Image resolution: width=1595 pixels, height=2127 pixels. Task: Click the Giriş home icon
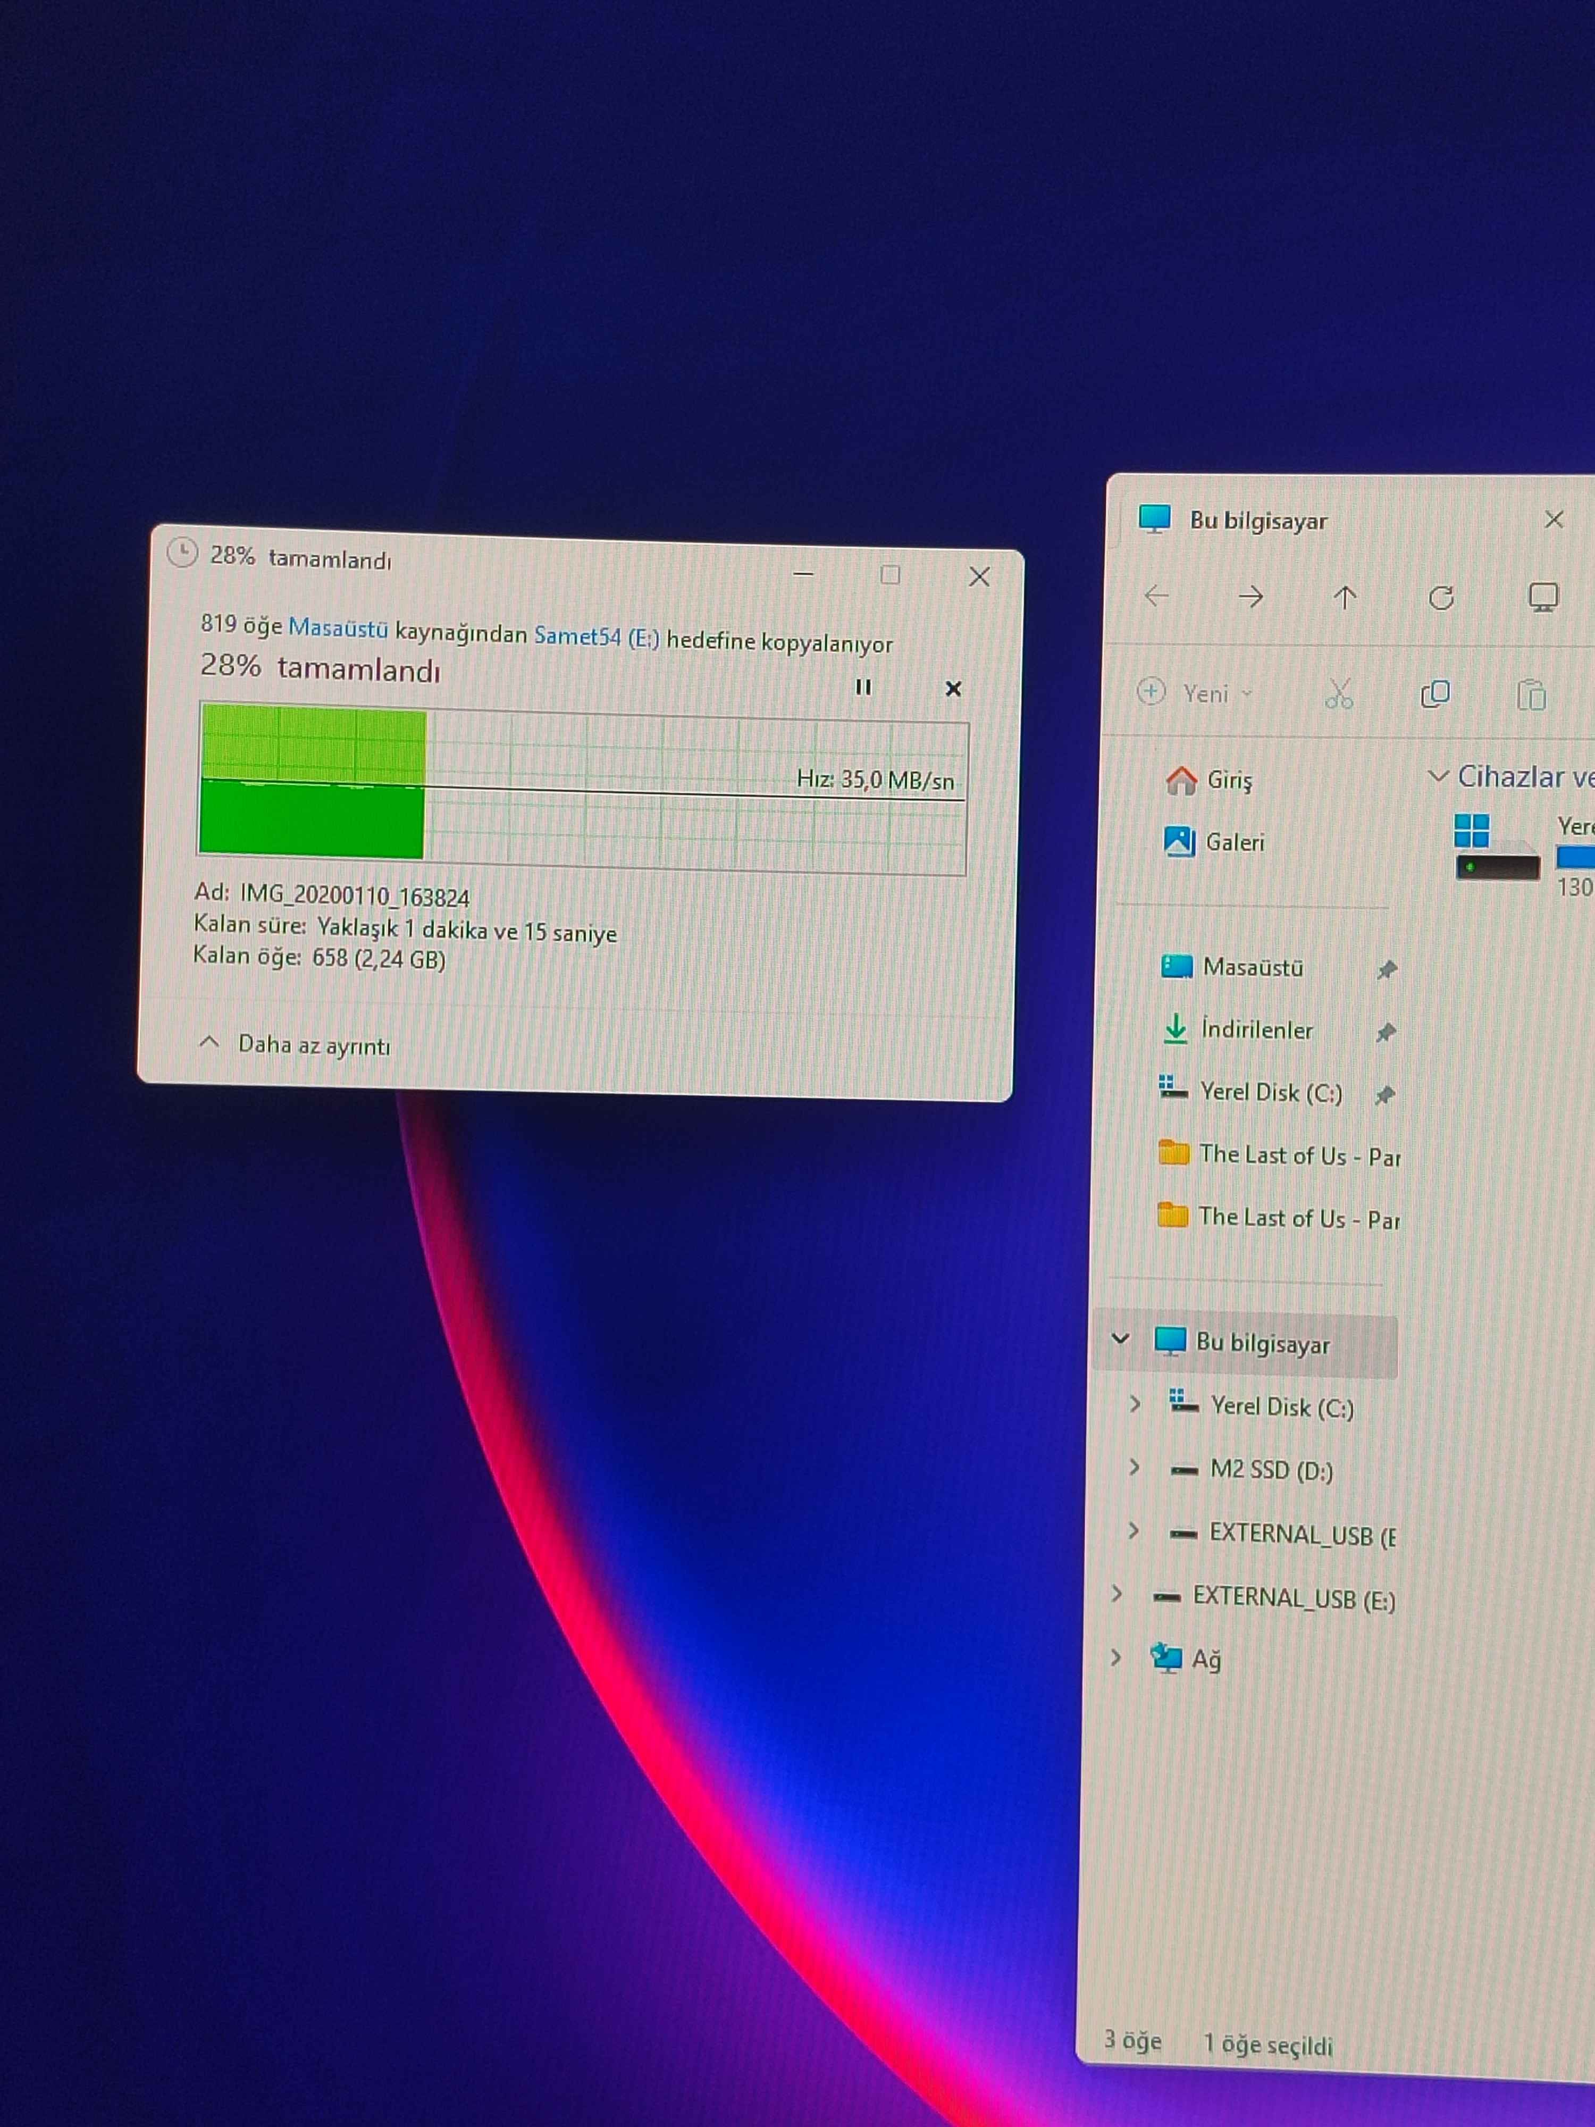1181,781
